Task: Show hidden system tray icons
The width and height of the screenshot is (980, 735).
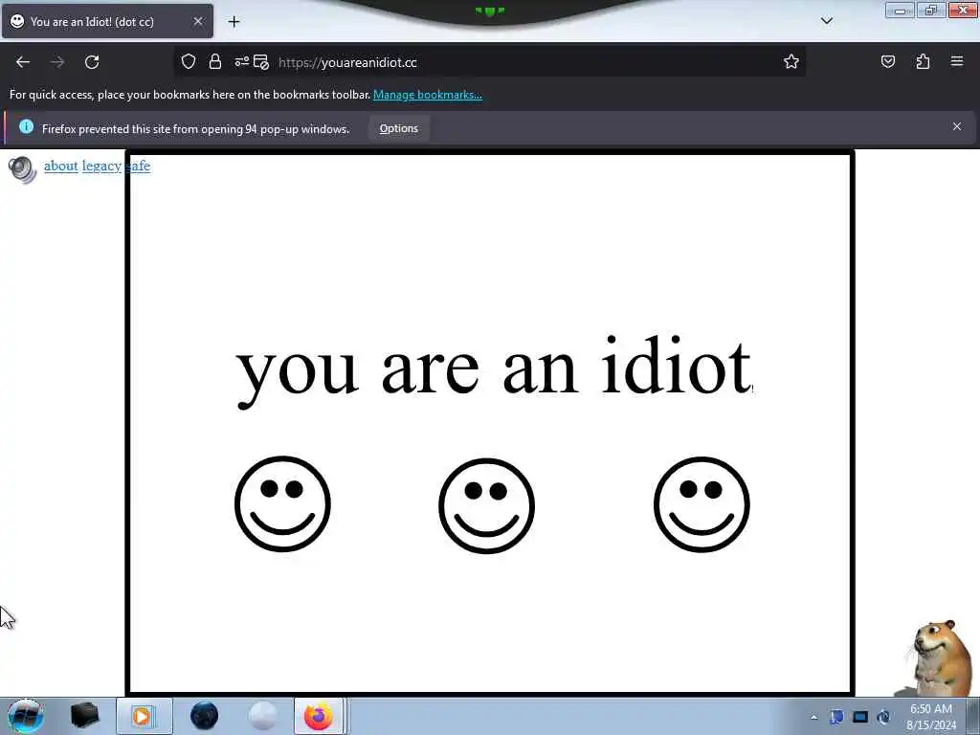Action: tap(813, 717)
